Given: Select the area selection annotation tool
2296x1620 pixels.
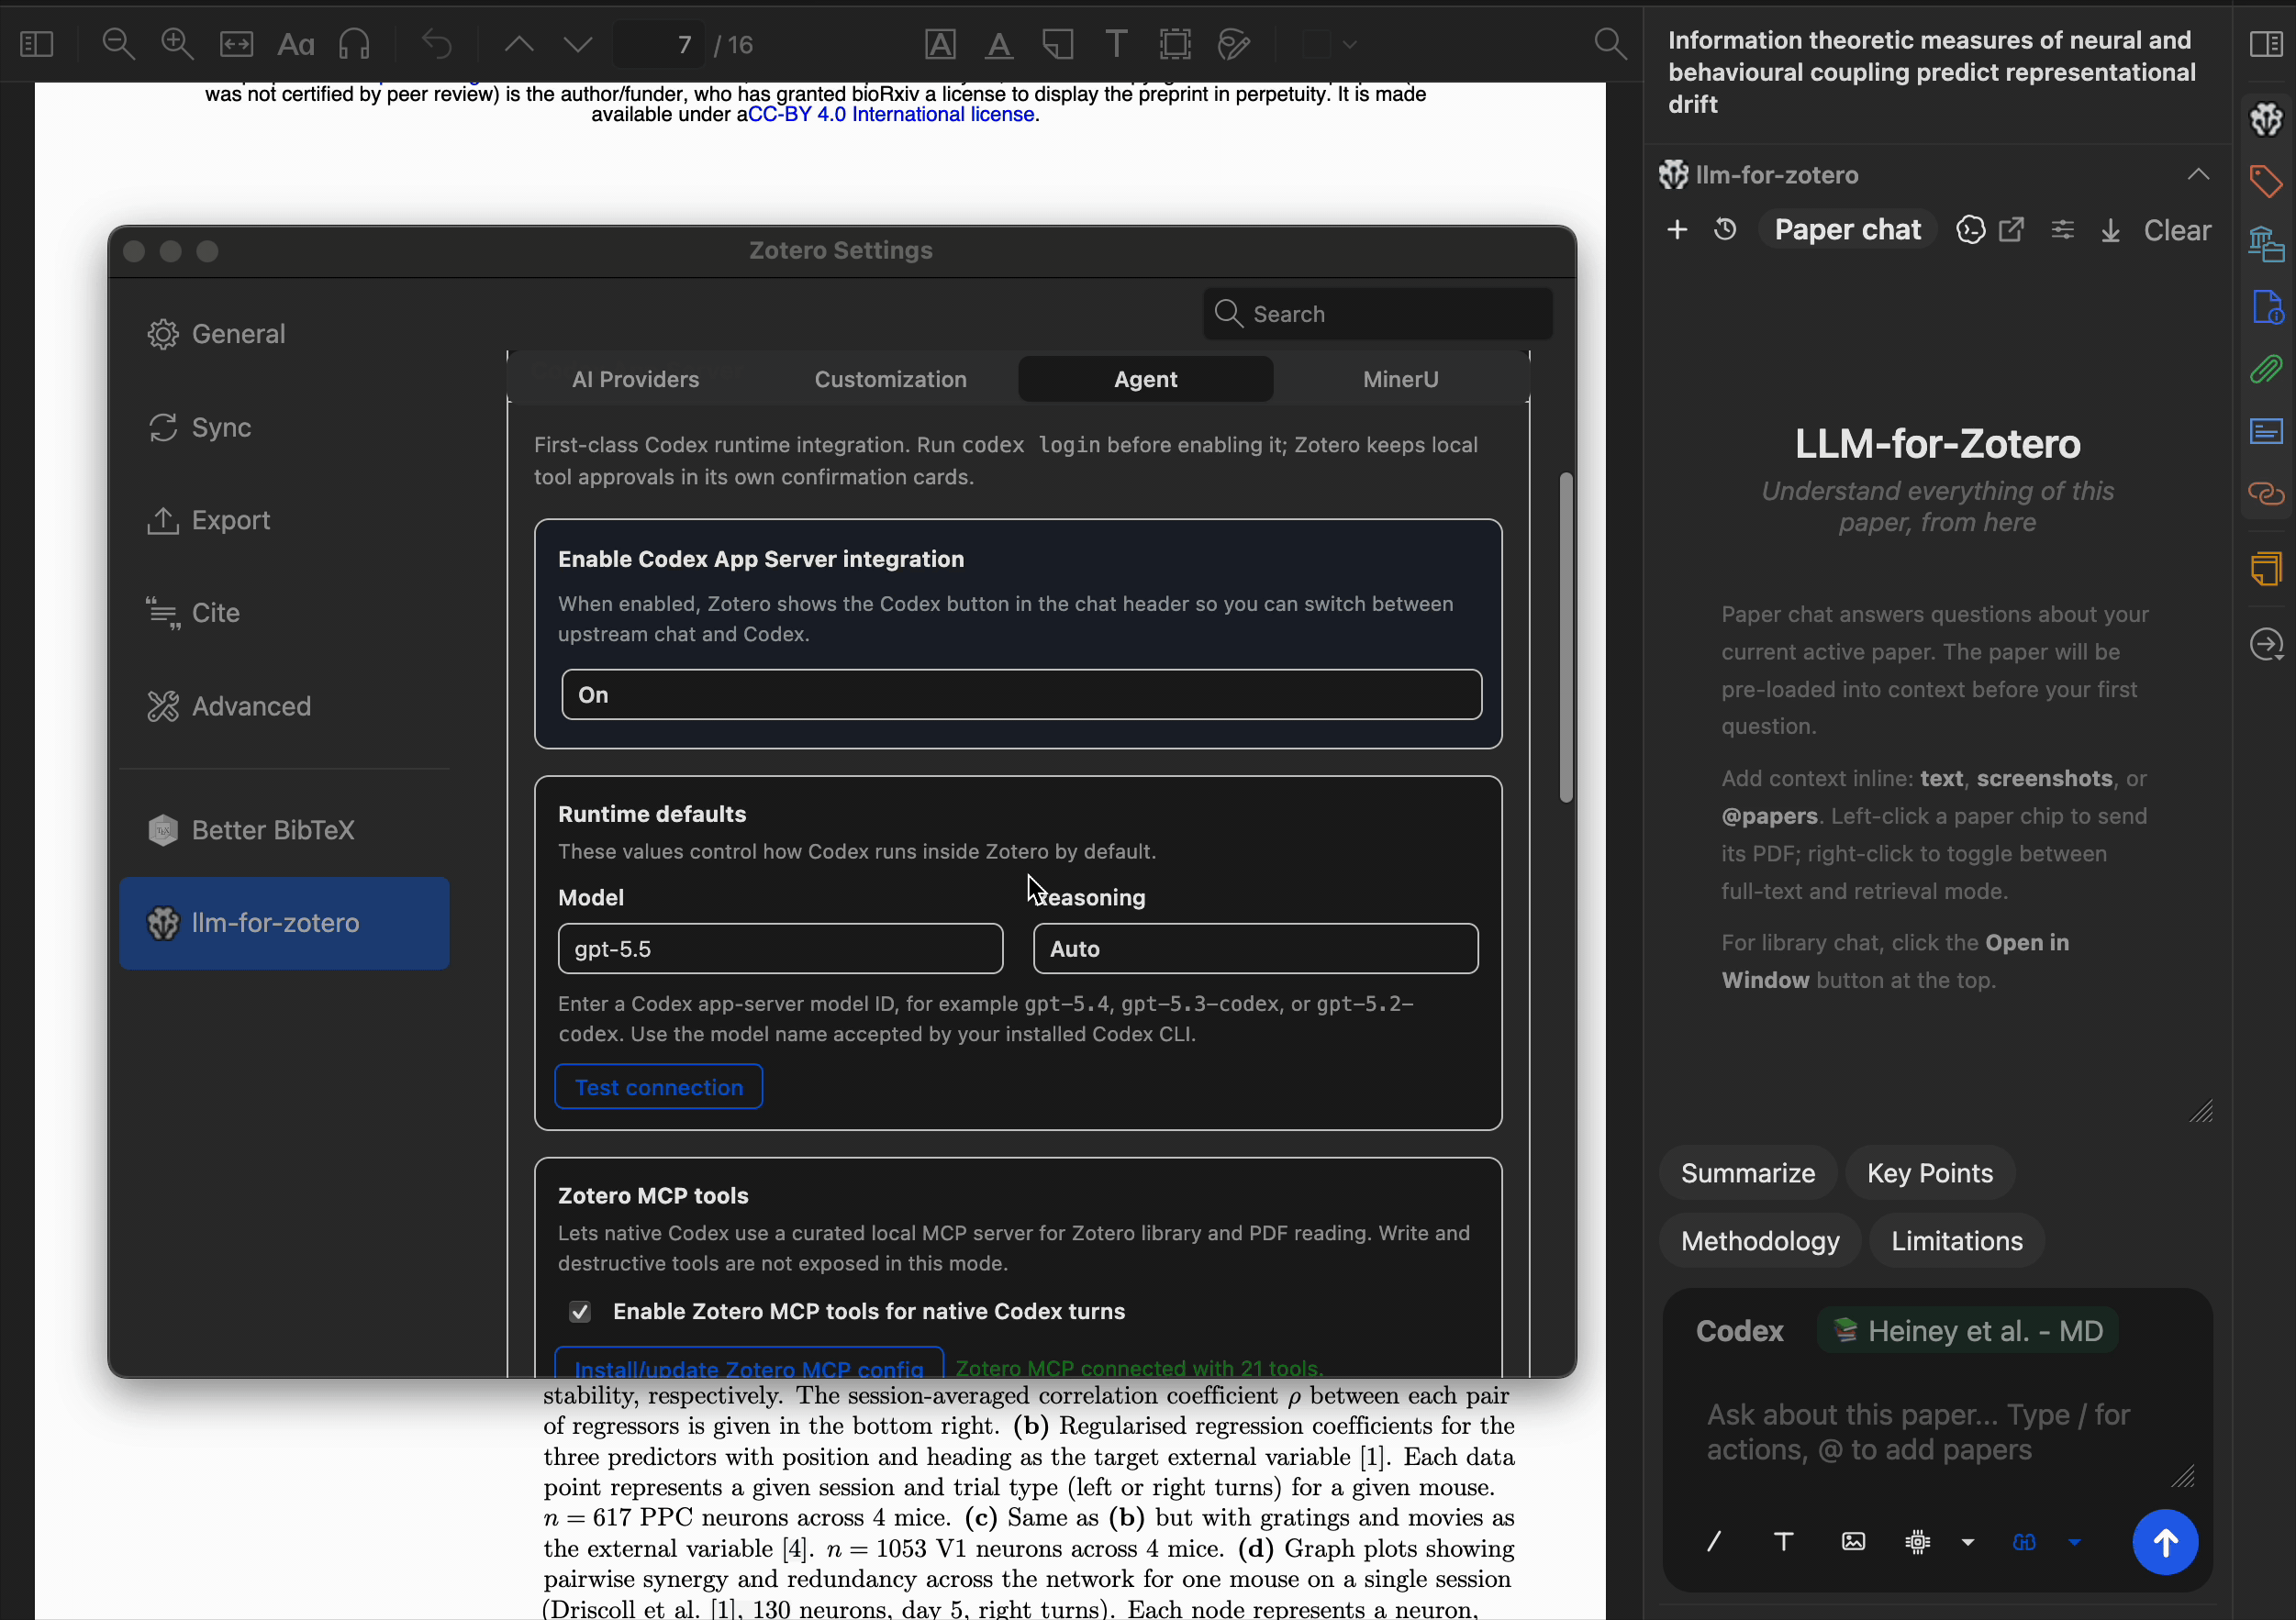Looking at the screenshot, I should point(1176,44).
